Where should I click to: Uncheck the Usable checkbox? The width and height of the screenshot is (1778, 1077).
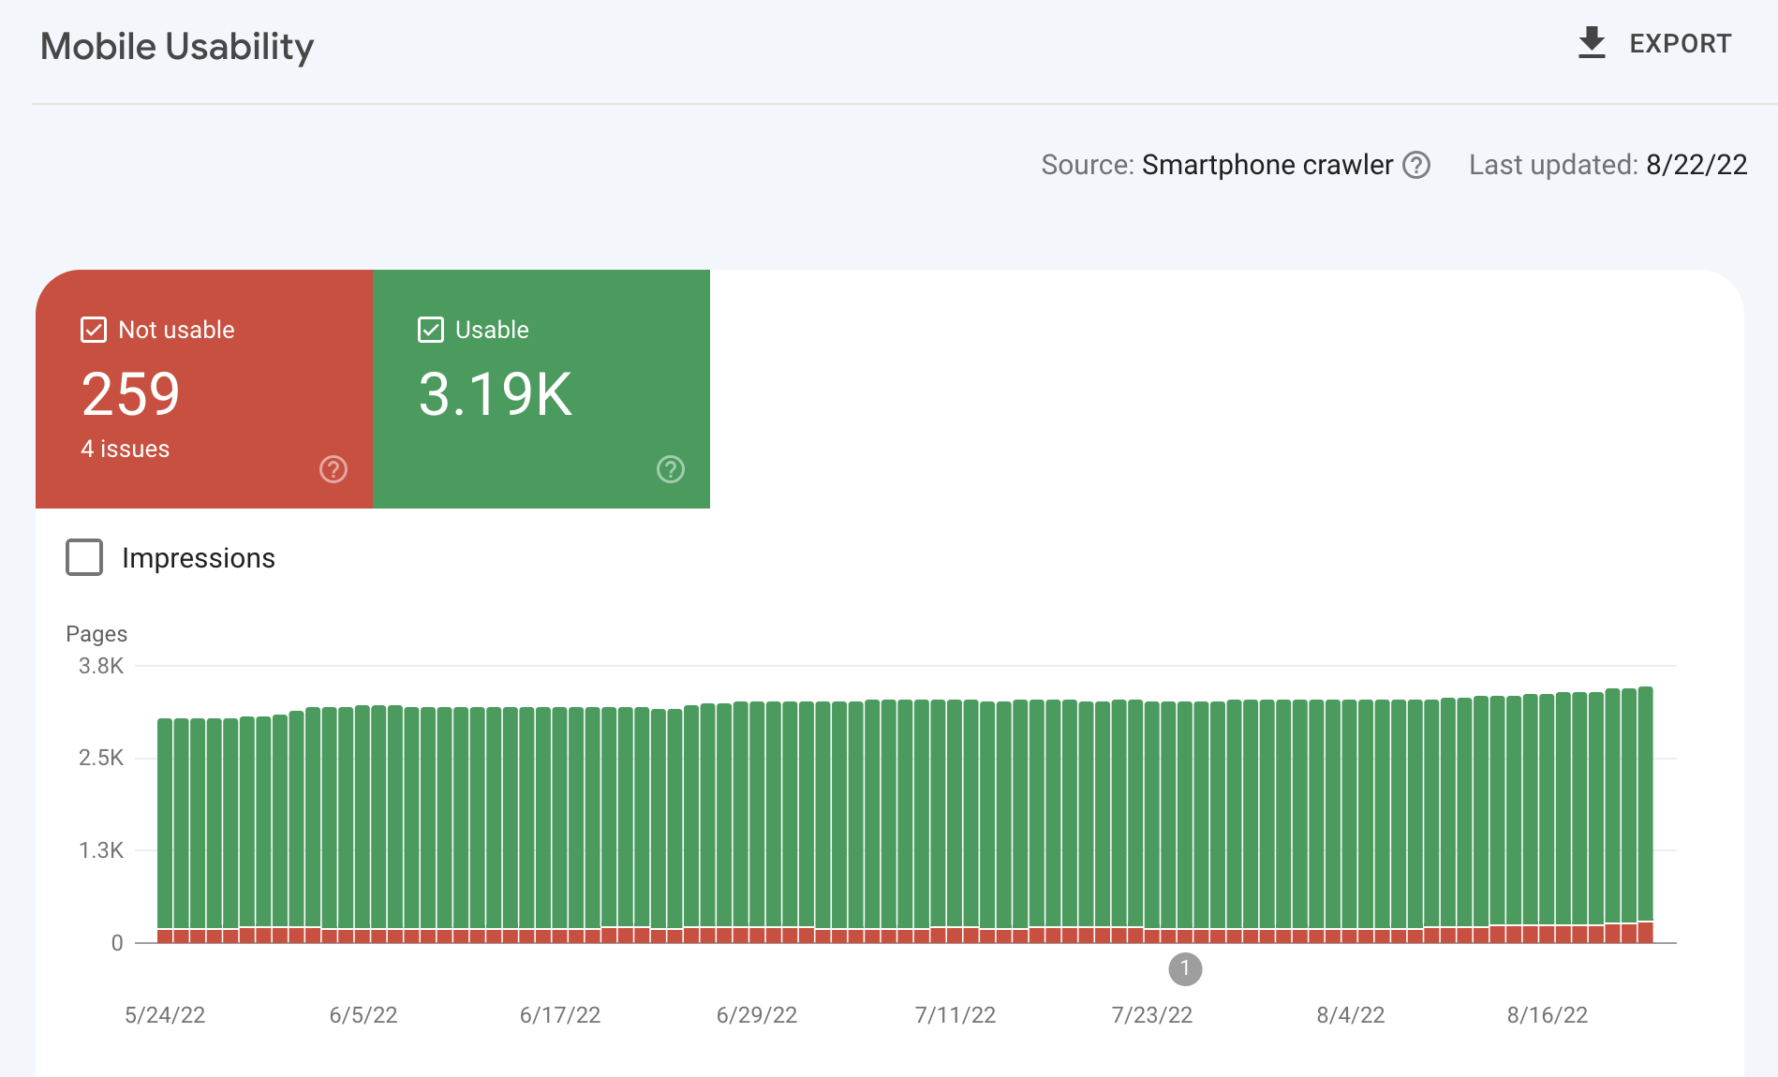[x=430, y=329]
